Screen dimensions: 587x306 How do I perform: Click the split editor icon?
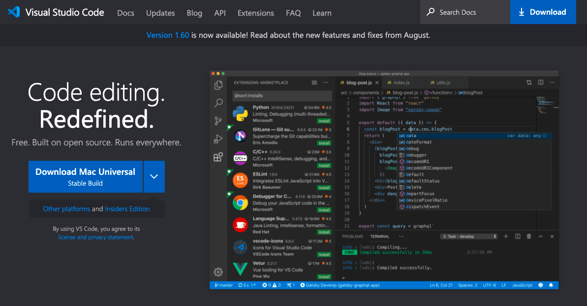[x=541, y=82]
